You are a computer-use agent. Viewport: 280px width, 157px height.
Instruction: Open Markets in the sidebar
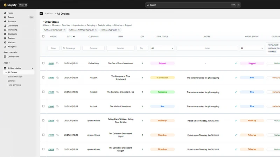click(12, 42)
